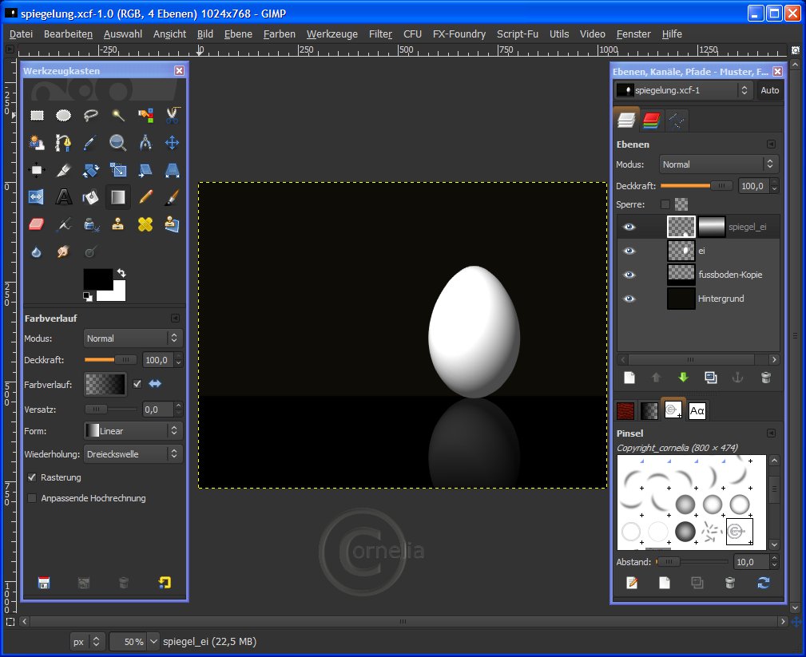Click the lower layer green arrow

(x=683, y=378)
